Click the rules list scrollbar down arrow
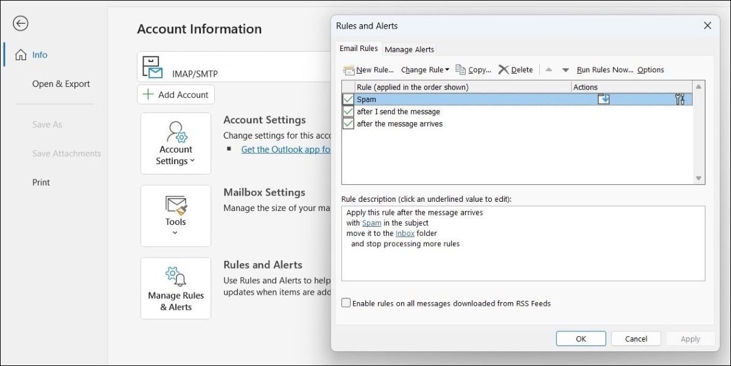The width and height of the screenshot is (731, 366). tap(698, 178)
